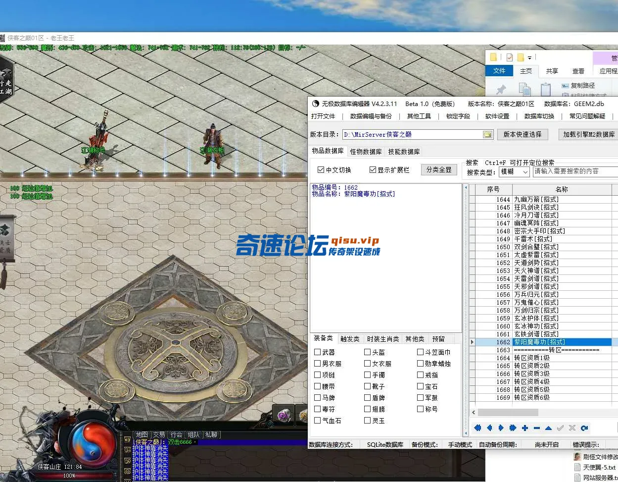
Task: Delete record with minus icon
Action: [x=537, y=428]
